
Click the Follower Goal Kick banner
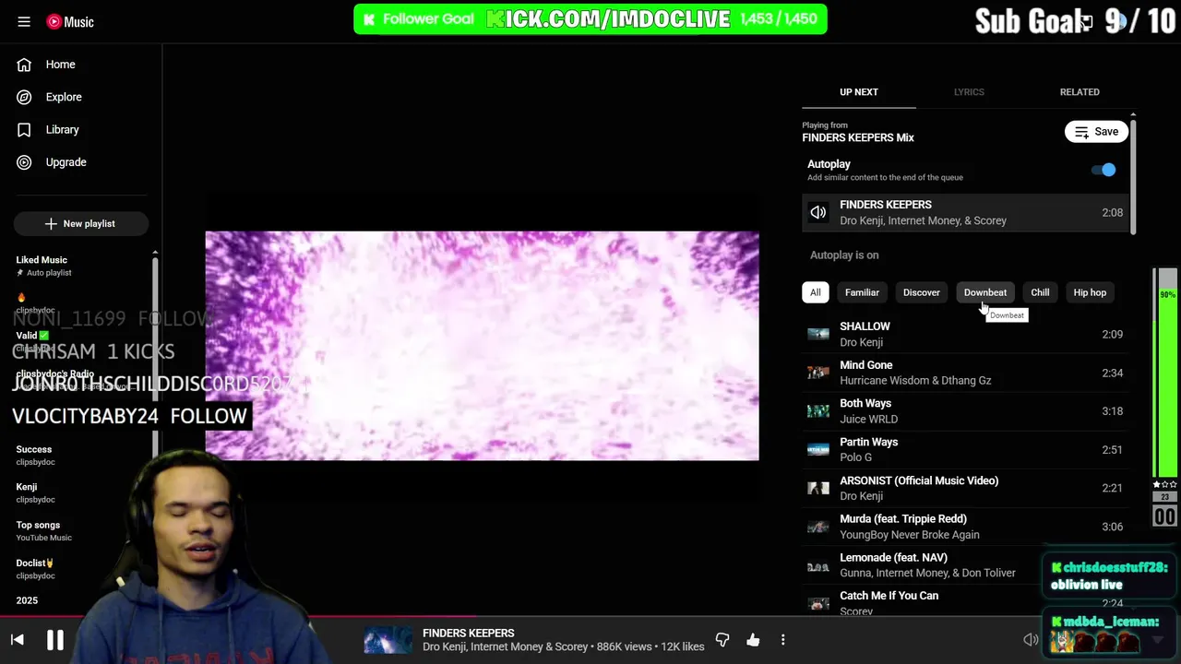point(590,18)
